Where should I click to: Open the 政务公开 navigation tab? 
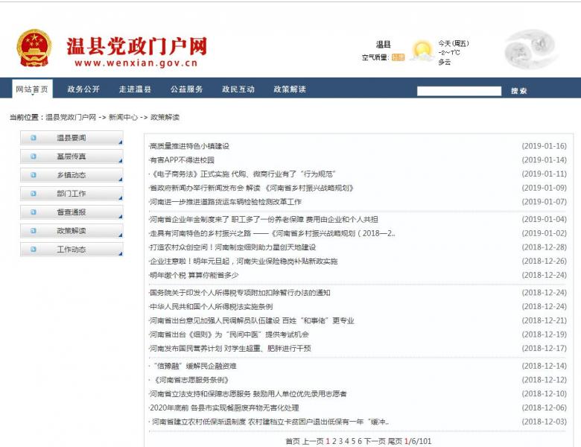click(83, 89)
